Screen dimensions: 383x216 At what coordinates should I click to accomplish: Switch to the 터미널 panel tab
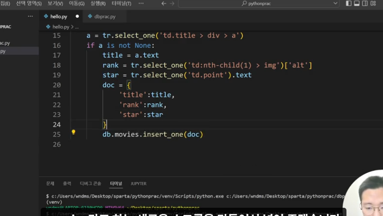coord(116,184)
